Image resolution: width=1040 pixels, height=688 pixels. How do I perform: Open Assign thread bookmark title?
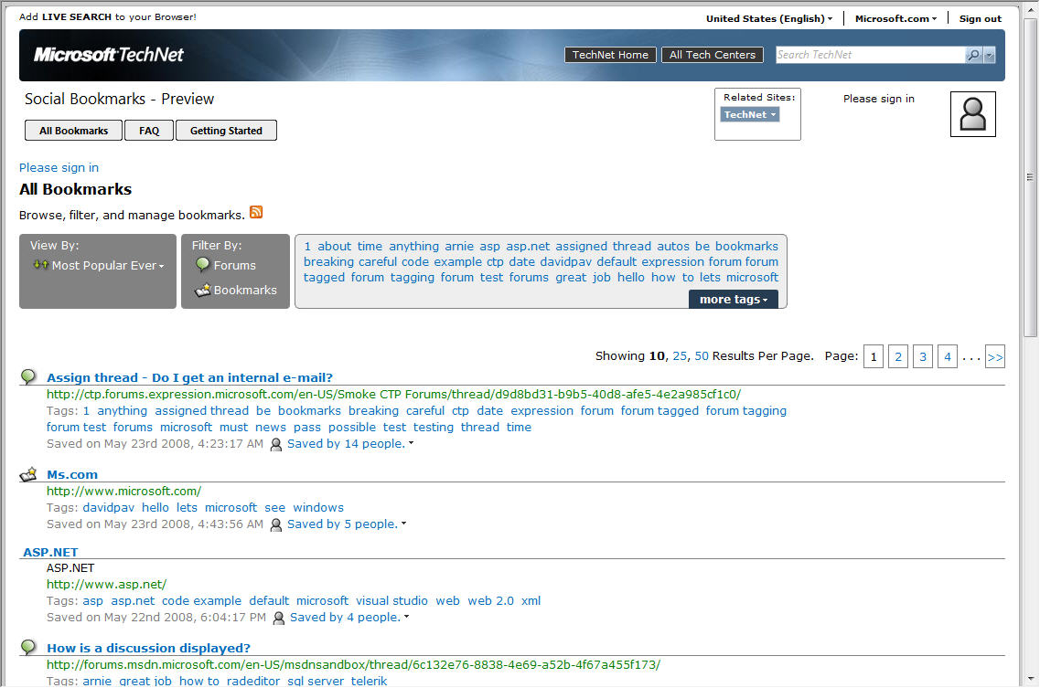[x=189, y=377]
